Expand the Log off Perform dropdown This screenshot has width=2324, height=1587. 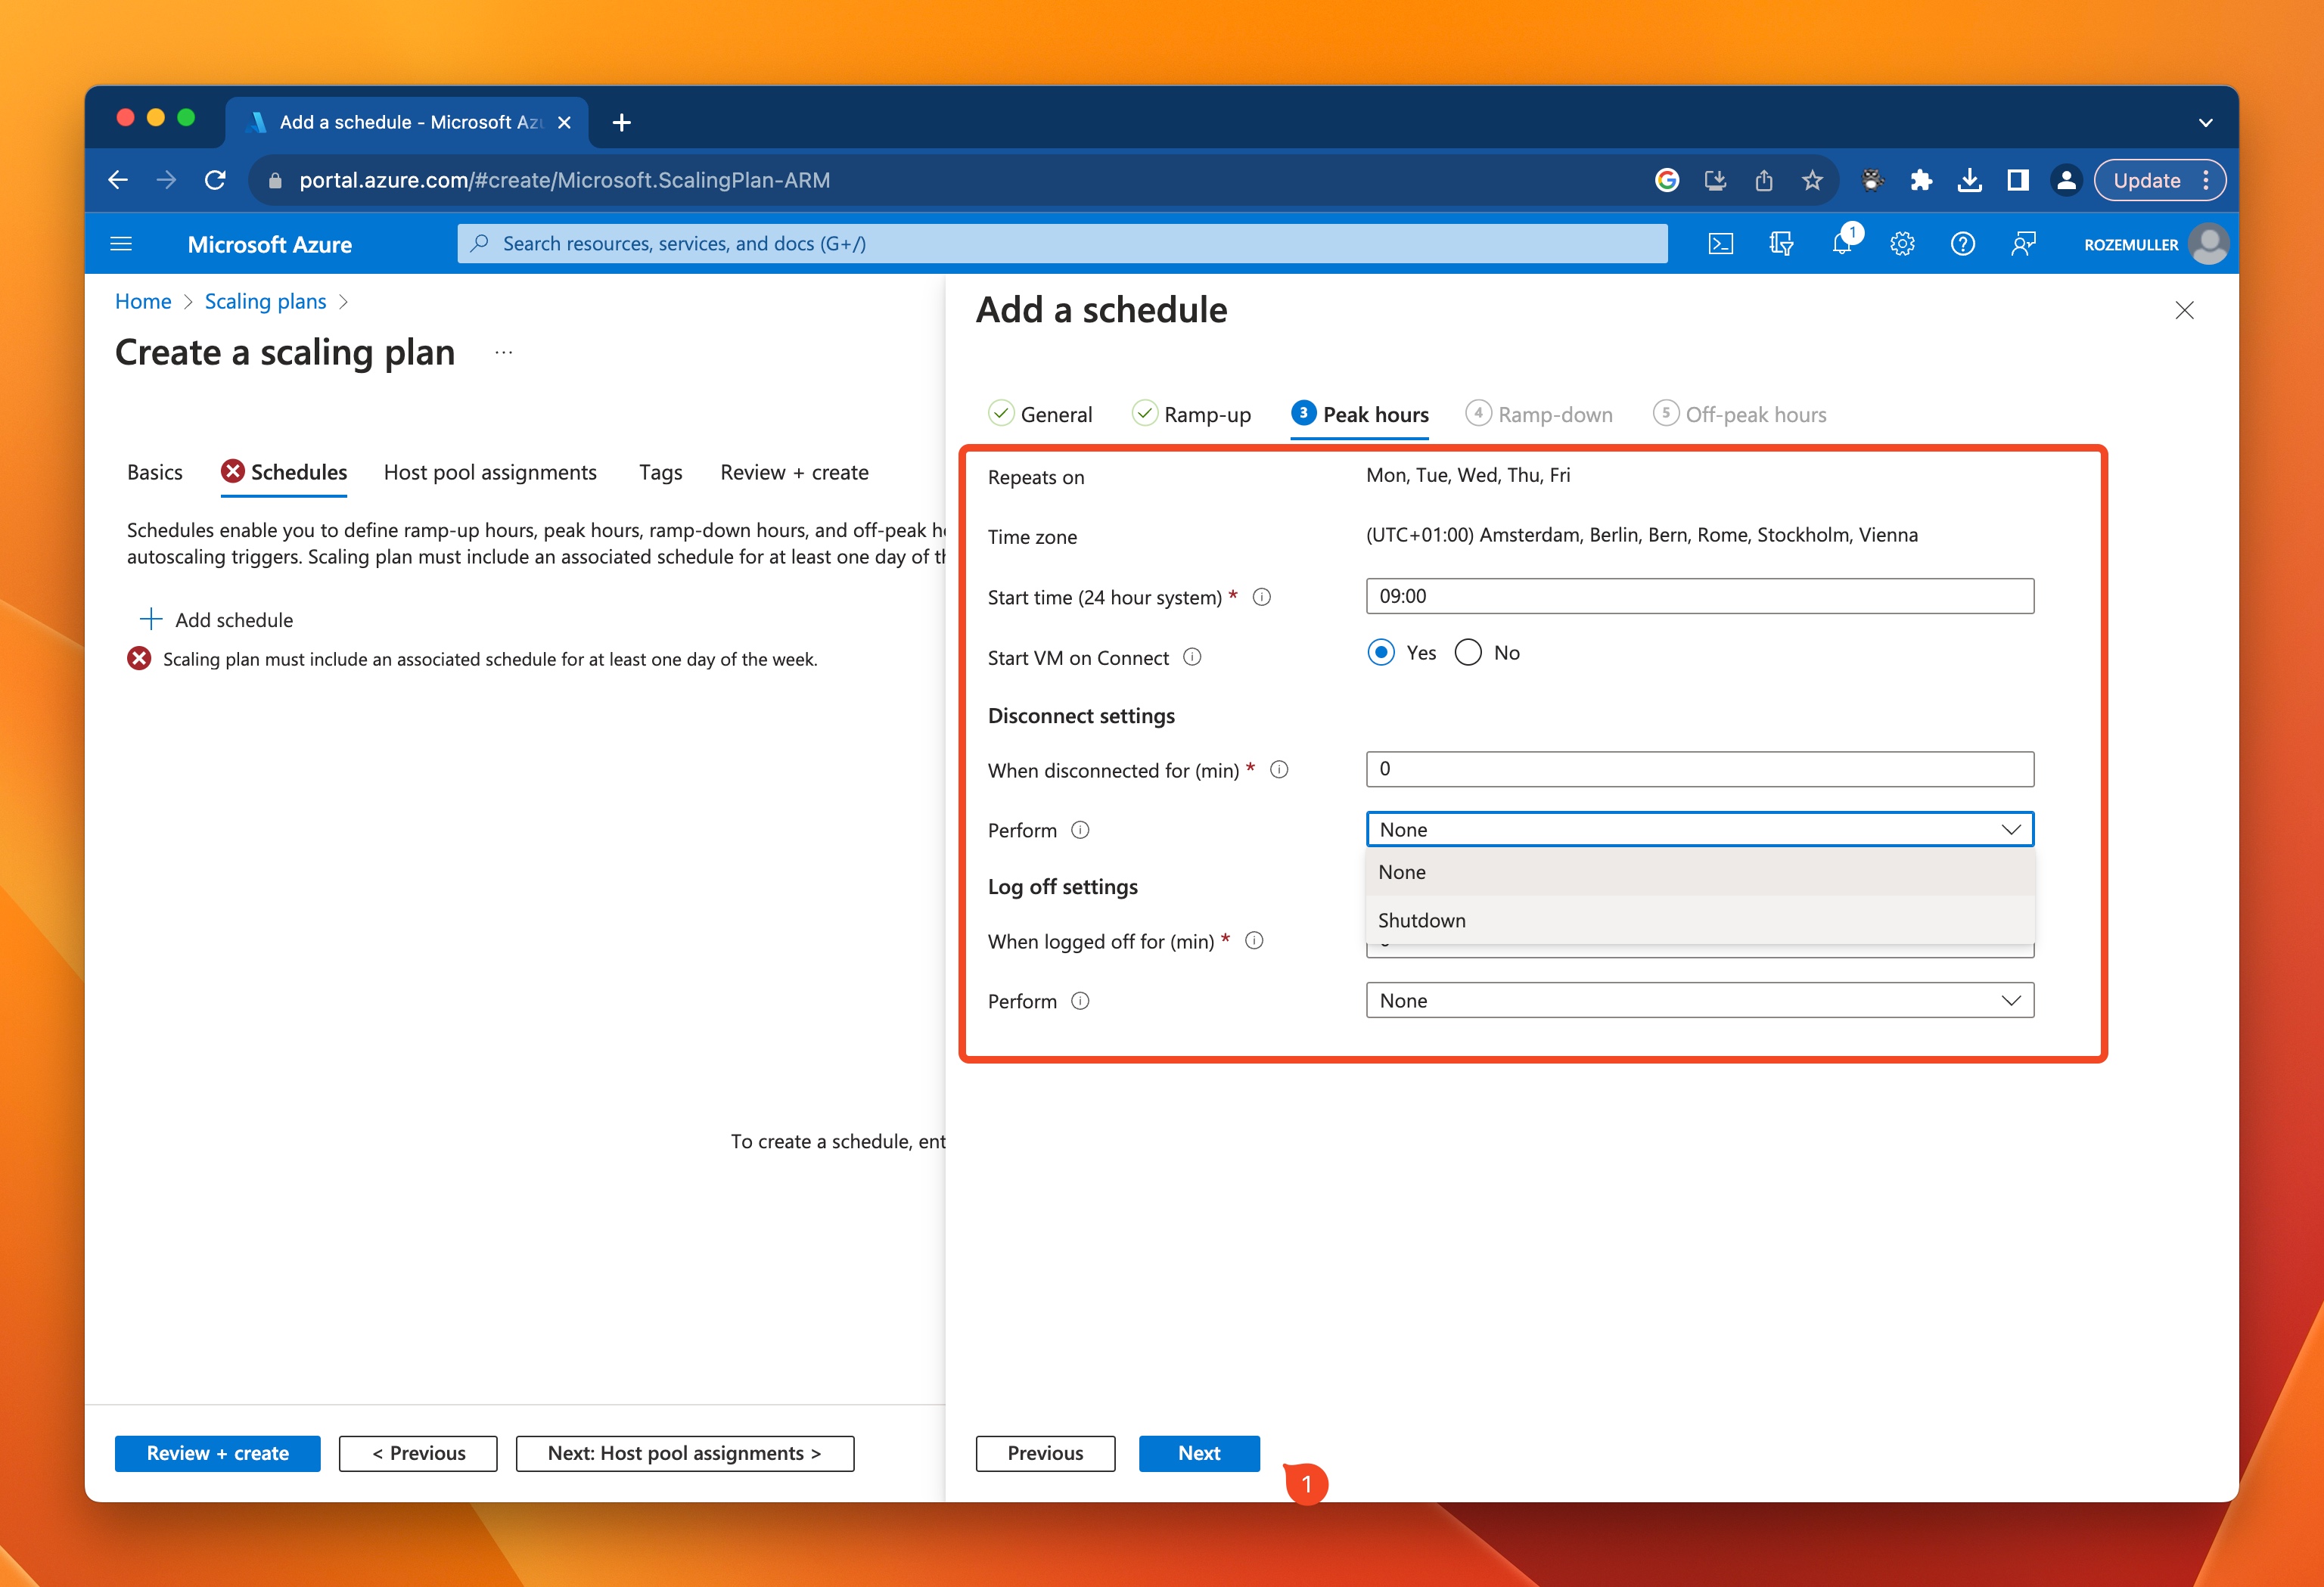click(x=1699, y=1001)
